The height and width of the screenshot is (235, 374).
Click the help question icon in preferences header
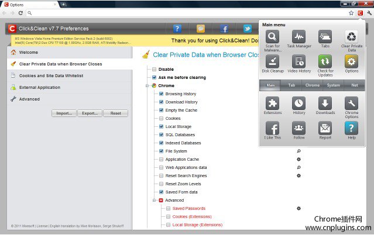tap(177, 29)
